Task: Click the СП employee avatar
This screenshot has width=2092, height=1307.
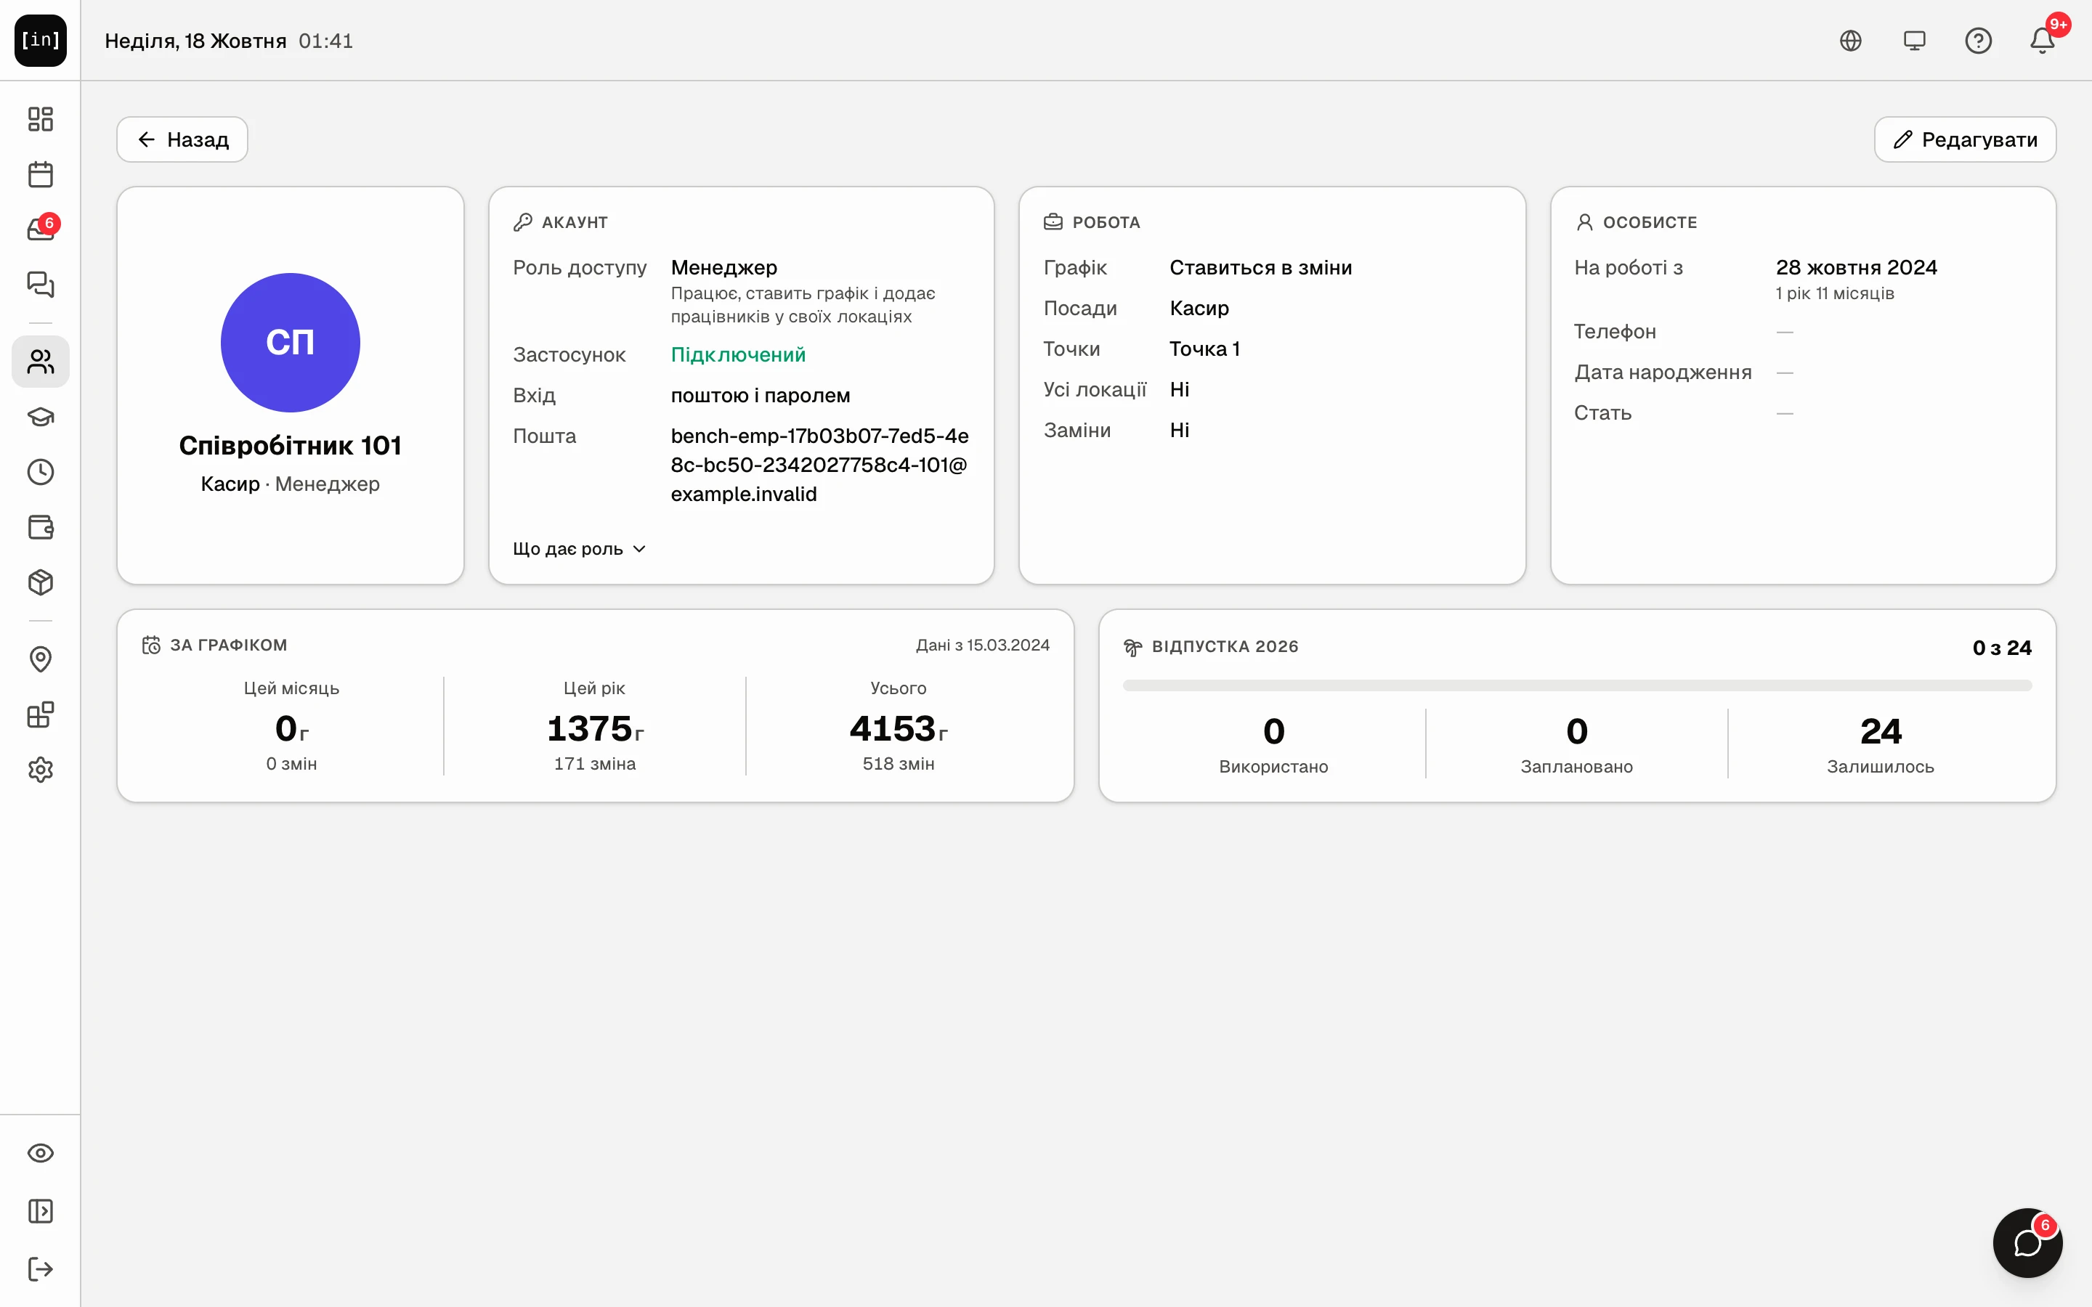Action: click(x=291, y=342)
